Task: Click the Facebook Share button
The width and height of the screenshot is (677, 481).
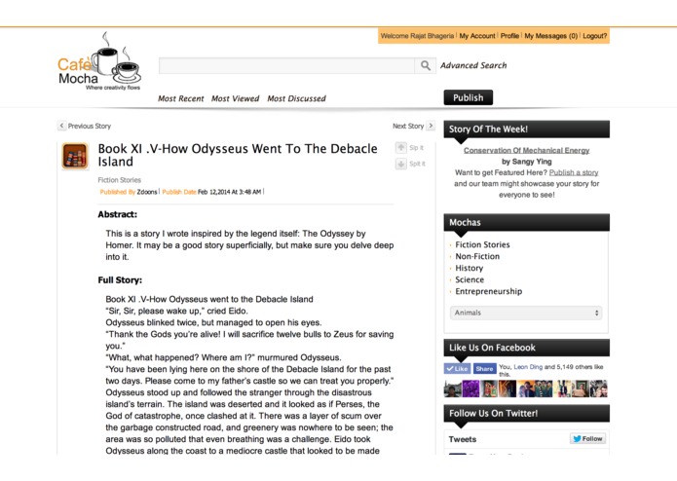Action: pos(484,368)
